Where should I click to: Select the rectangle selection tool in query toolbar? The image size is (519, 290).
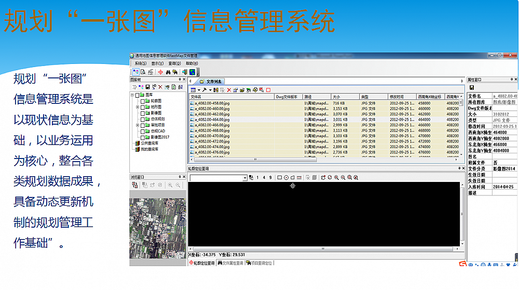280,178
